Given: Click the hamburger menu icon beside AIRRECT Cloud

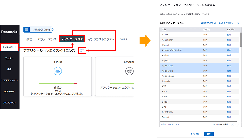Looking at the screenshot, I should pyautogui.click(x=26, y=30).
